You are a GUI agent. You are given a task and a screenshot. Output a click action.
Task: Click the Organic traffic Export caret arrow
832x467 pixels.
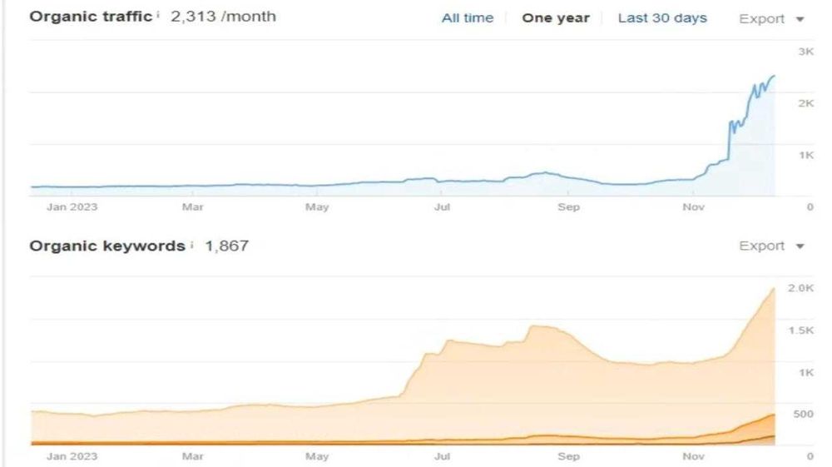click(x=800, y=19)
